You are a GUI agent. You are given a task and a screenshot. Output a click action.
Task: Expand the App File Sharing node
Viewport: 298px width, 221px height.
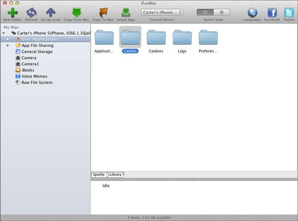[x=8, y=45]
